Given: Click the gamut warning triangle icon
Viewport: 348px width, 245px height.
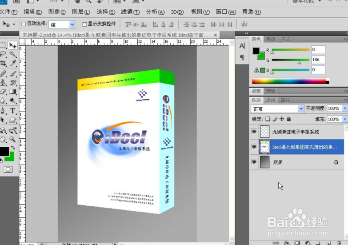Looking at the screenshot, I should (x=256, y=70).
